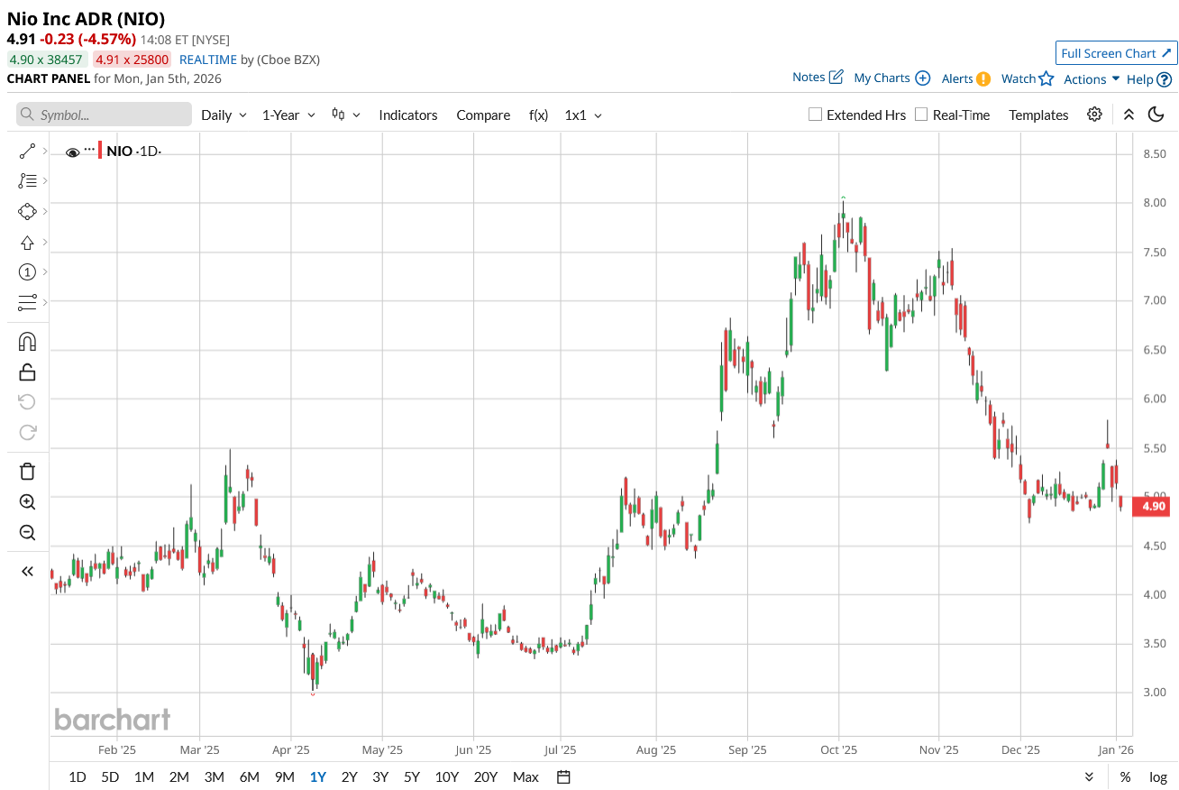
Task: Select the 20Y range
Action: pyautogui.click(x=486, y=776)
